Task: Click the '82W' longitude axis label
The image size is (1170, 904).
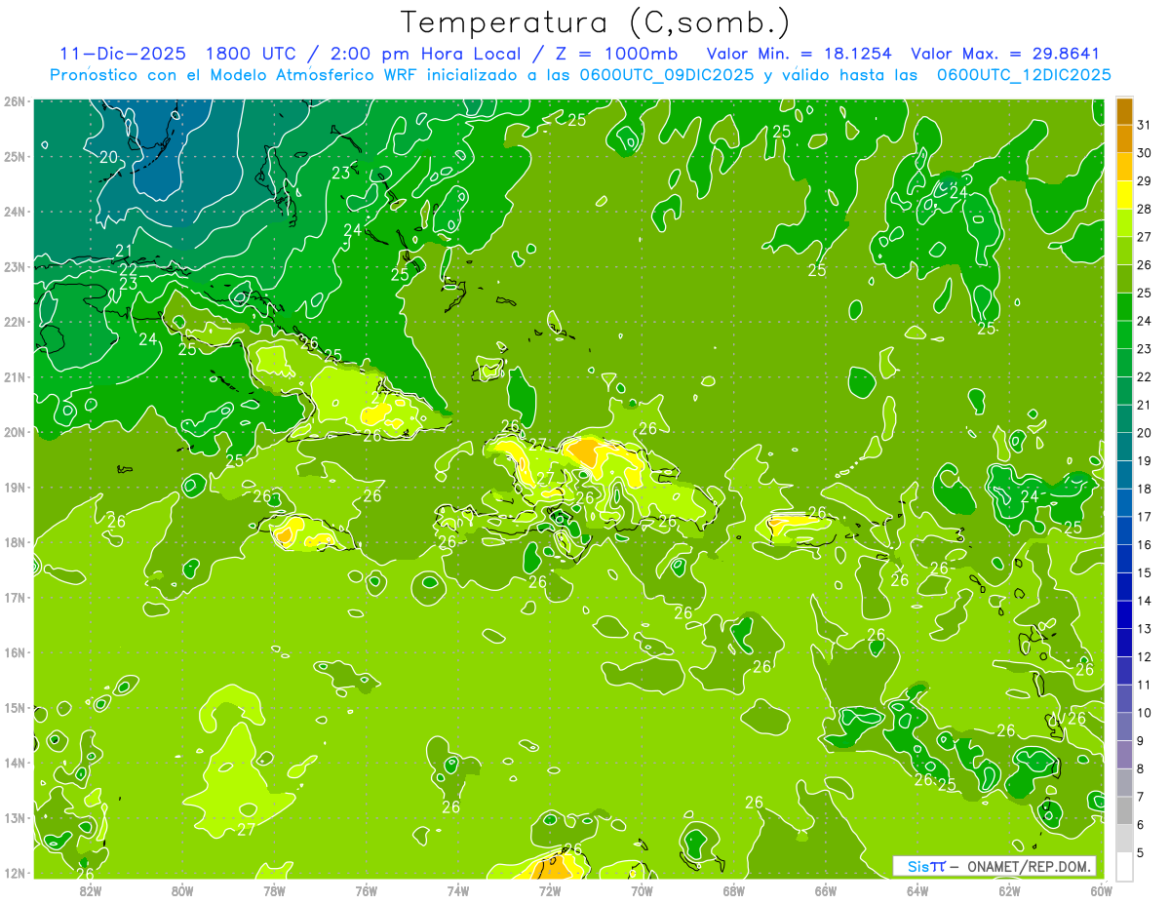Action: click(x=91, y=890)
